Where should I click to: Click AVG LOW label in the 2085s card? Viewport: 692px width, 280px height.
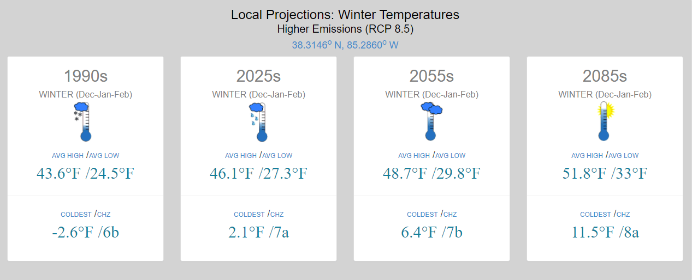(623, 156)
